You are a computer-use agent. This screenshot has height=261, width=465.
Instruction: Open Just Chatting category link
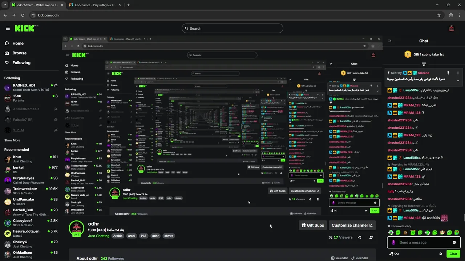(98, 236)
